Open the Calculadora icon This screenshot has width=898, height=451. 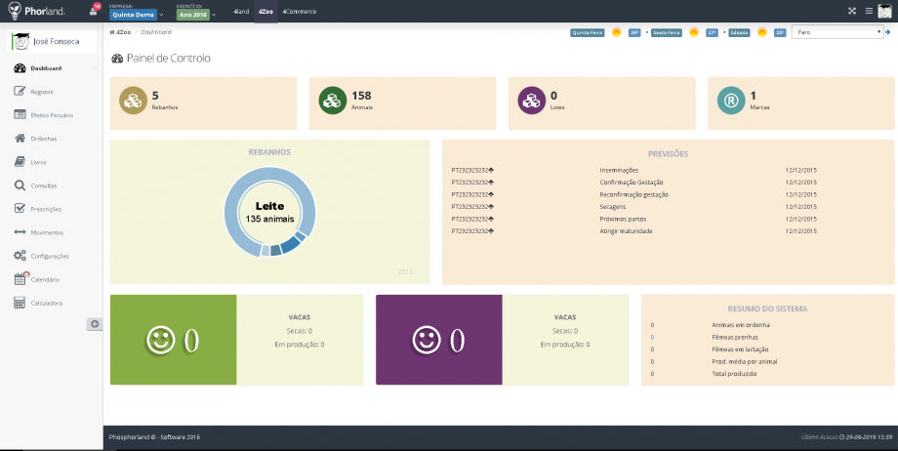pyautogui.click(x=20, y=303)
